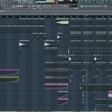
Task: Click the globe icon in the online news panel
Action: click(x=82, y=7)
